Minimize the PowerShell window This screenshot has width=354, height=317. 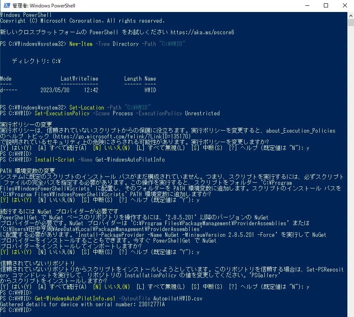point(307,5)
